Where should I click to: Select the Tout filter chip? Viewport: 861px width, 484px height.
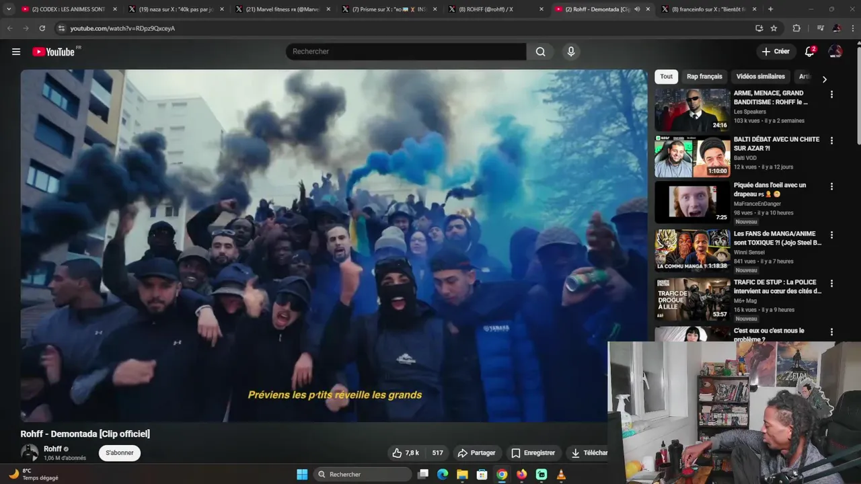coord(666,77)
